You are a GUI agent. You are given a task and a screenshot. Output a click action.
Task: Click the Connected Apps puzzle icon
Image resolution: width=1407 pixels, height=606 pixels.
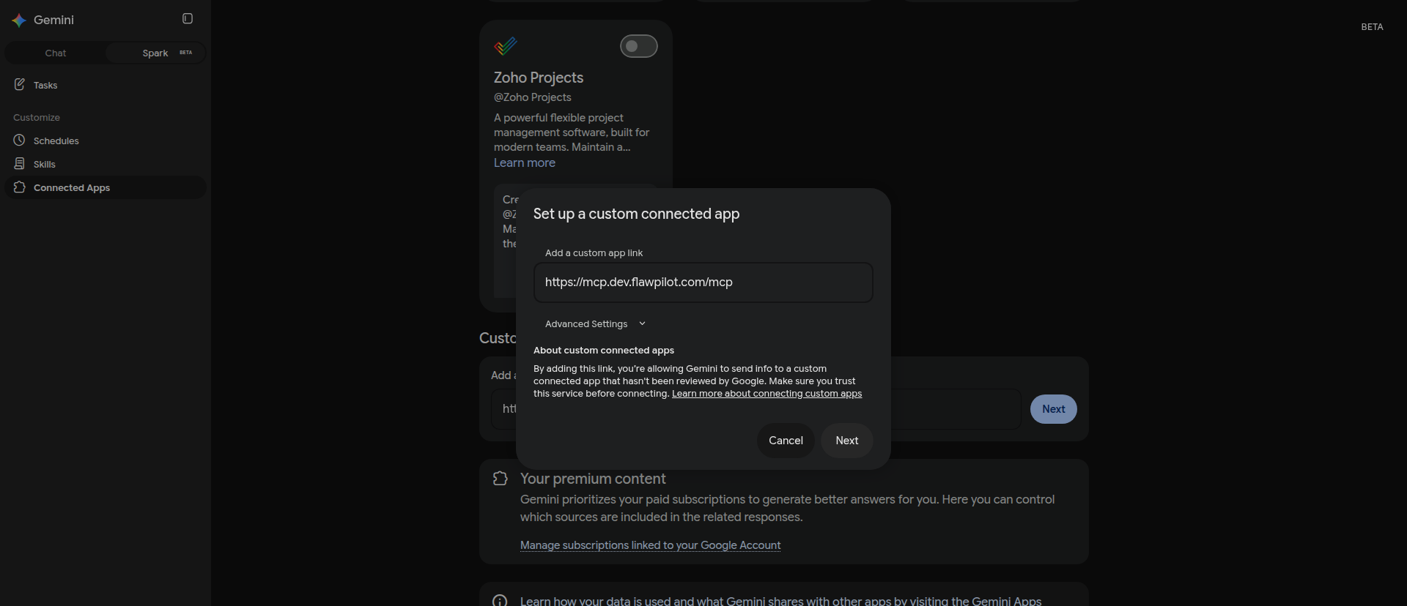pos(20,187)
